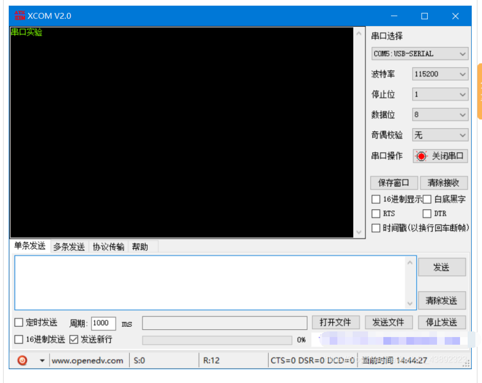Maximize the XCOM window
Screen dimensions: 482x383
pyautogui.click(x=425, y=16)
